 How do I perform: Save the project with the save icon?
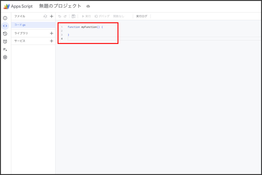point(73,16)
